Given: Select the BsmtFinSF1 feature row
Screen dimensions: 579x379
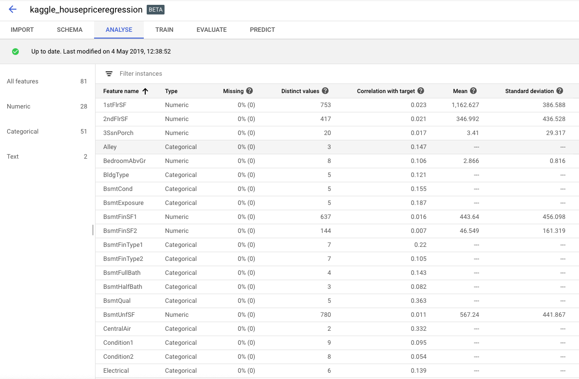Looking at the screenshot, I should tap(337, 217).
